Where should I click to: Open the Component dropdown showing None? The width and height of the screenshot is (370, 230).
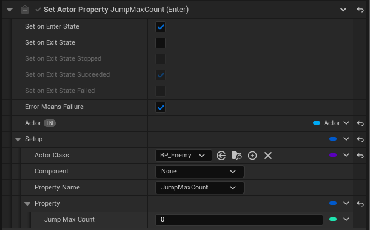click(200, 172)
